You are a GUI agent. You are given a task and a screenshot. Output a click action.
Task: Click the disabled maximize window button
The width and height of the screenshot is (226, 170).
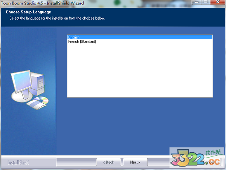point(206,2)
